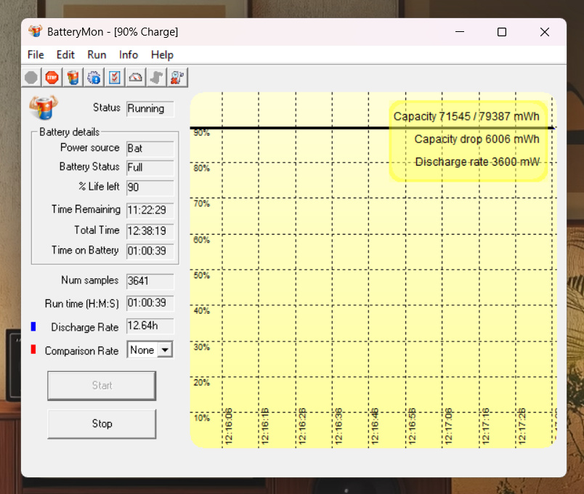The image size is (584, 494).
Task: Click the 90% label on the chart axis
Action: 201,133
